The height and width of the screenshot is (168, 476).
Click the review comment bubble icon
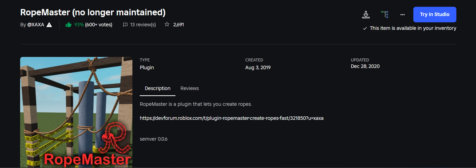click(125, 25)
